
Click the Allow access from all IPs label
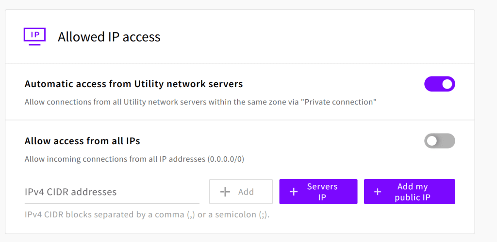(83, 141)
